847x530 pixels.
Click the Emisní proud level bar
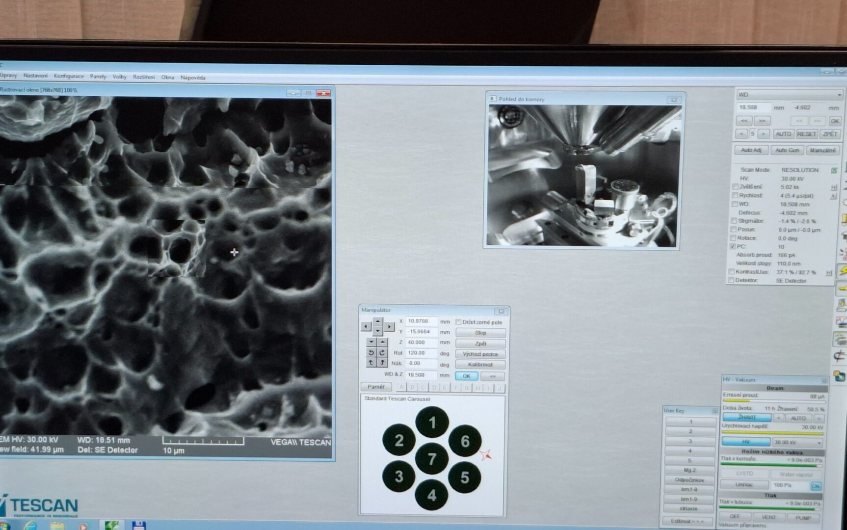tap(772, 401)
